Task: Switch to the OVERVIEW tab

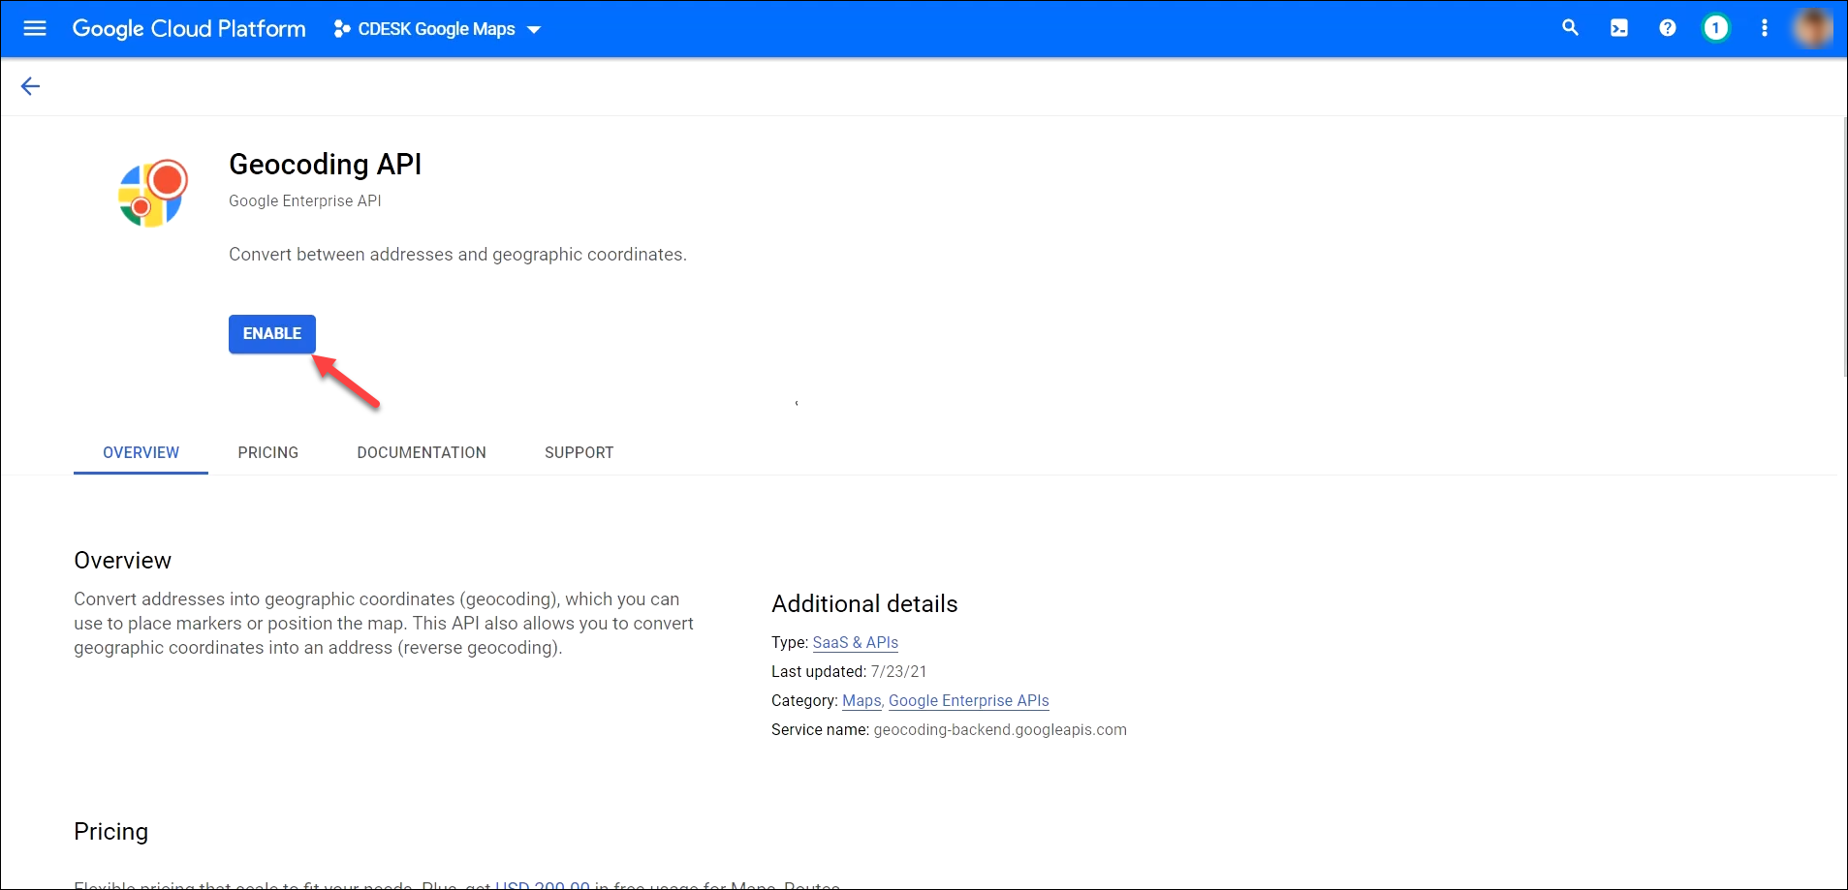Action: (x=141, y=452)
